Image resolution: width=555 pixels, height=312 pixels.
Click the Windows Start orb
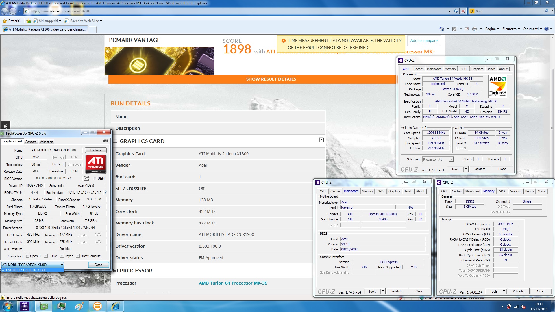click(x=8, y=306)
